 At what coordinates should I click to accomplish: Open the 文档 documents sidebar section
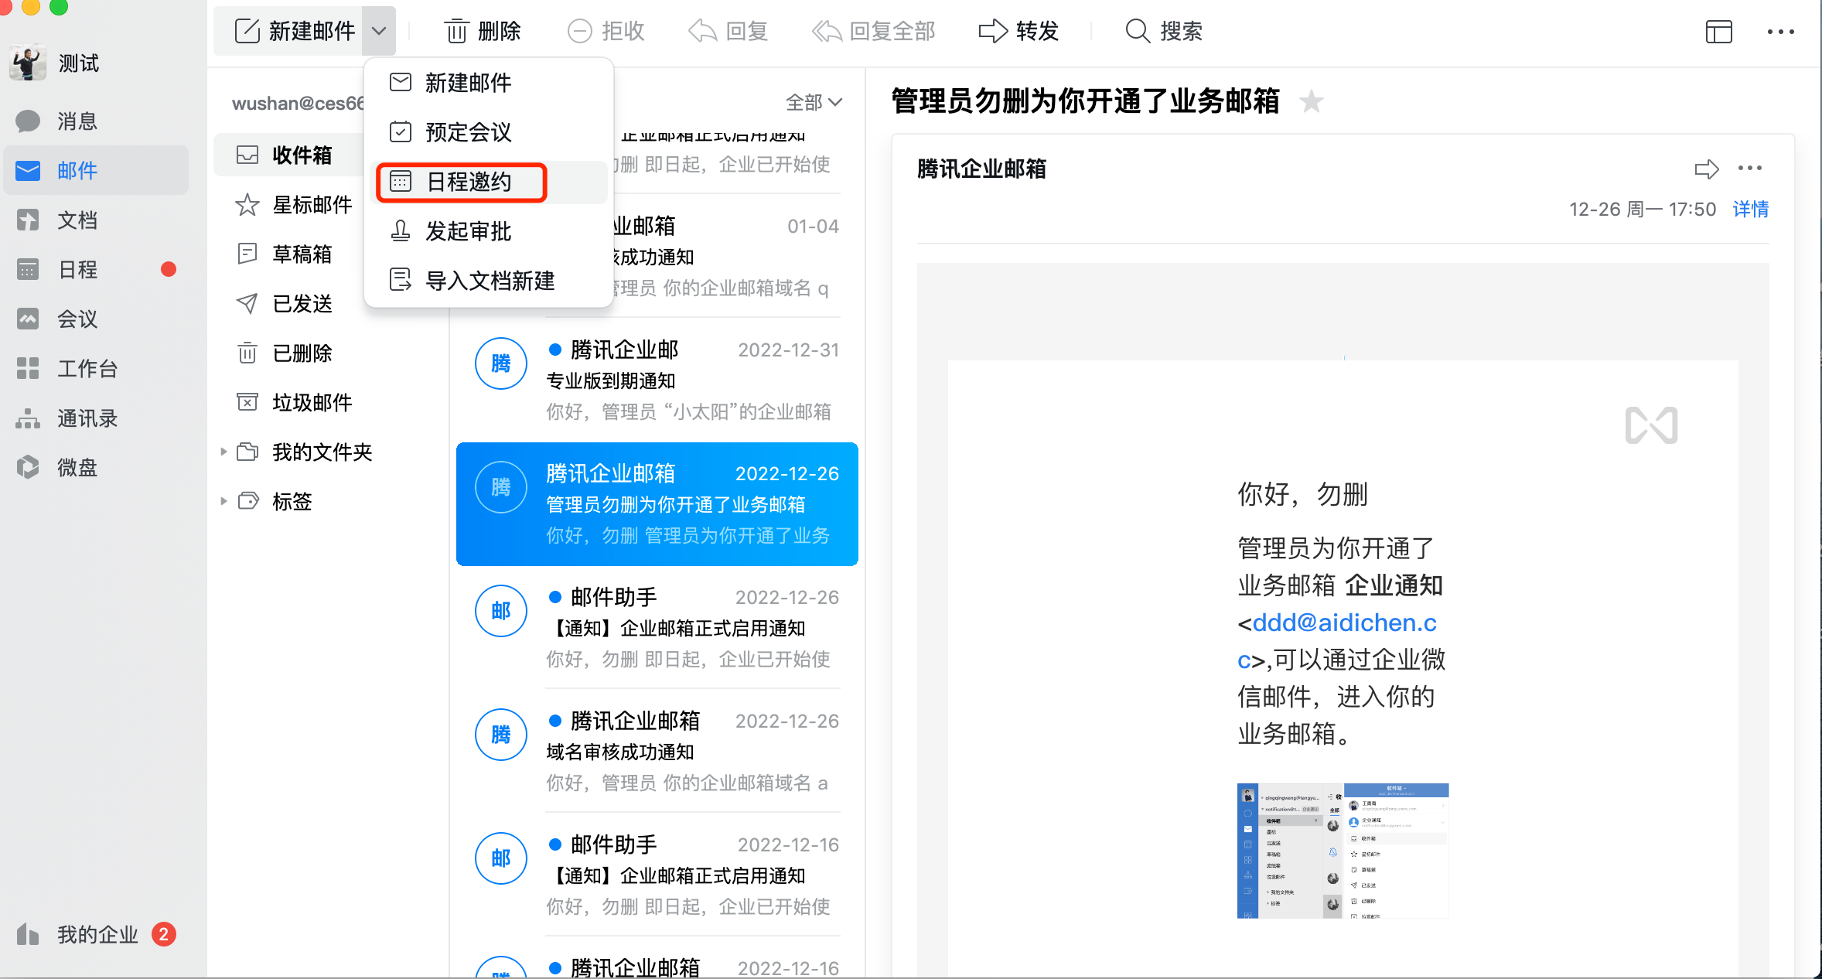coord(96,220)
